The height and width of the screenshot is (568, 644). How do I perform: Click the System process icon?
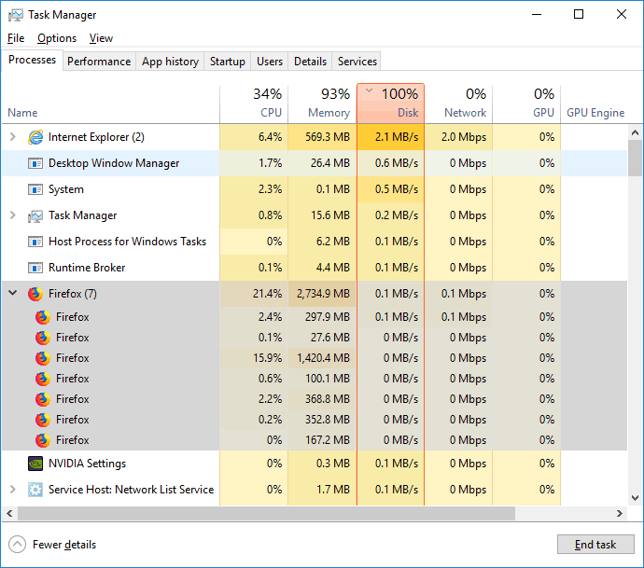[35, 189]
